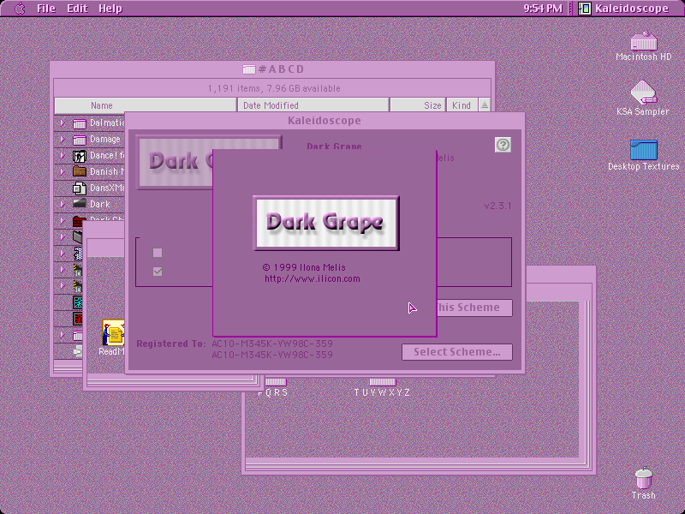Open the Kaleidoscope menu by its name
Screen dimensions: 685x514
632,9
